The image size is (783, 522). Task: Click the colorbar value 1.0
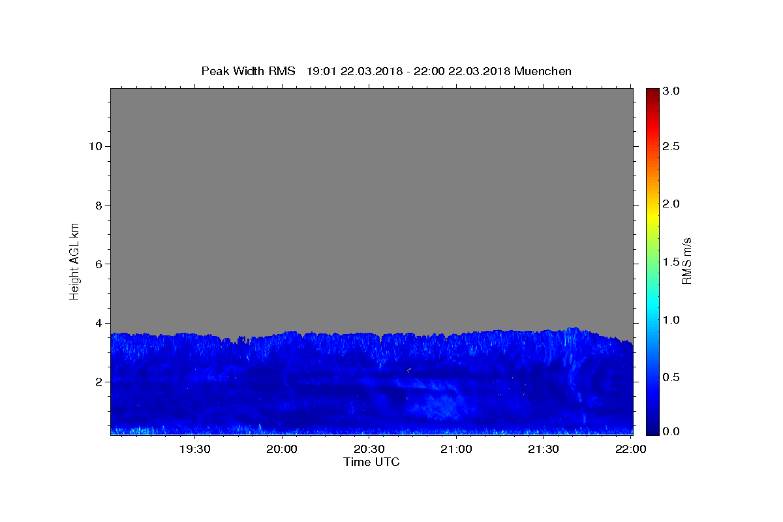pyautogui.click(x=671, y=320)
